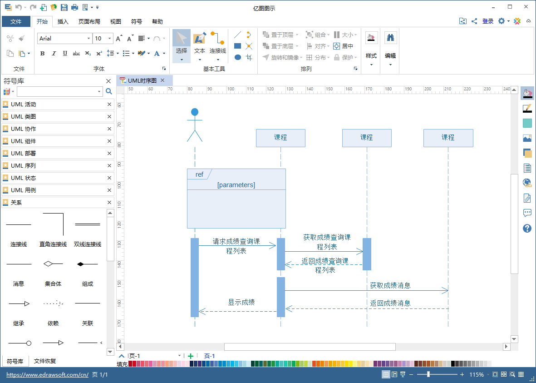Click the Save disk icon
536x383 pixels.
(x=64, y=7)
